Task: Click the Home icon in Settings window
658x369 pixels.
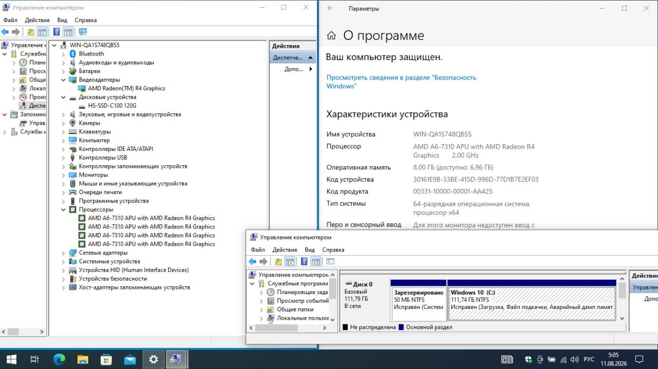Action: click(332, 35)
